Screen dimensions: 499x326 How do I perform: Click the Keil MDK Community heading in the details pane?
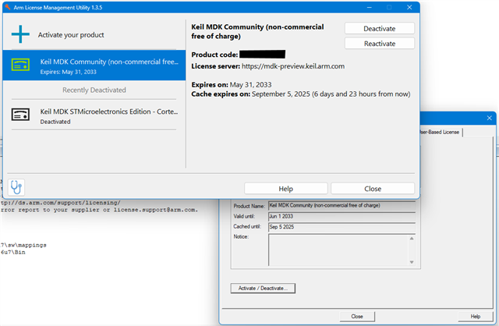point(257,31)
